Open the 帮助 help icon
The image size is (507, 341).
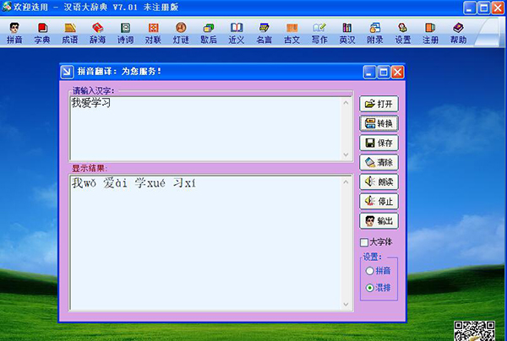click(x=459, y=33)
